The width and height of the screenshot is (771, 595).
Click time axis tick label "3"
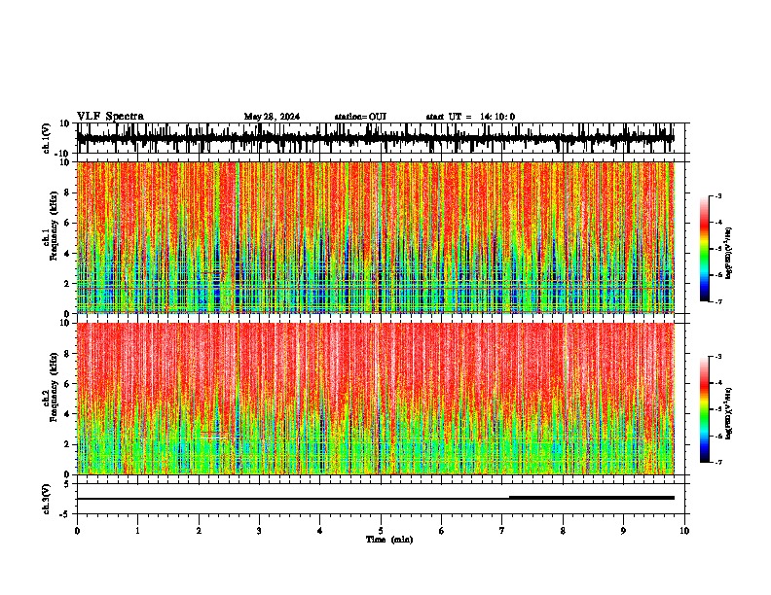tap(259, 531)
